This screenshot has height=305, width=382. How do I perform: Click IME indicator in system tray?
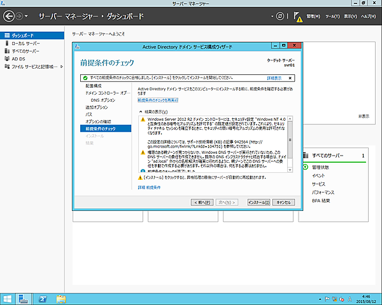[350, 299]
